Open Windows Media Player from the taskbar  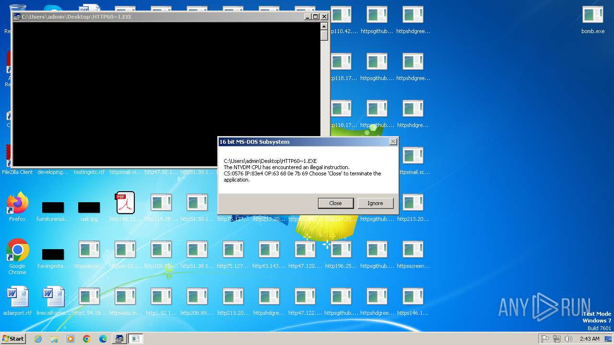[71, 339]
